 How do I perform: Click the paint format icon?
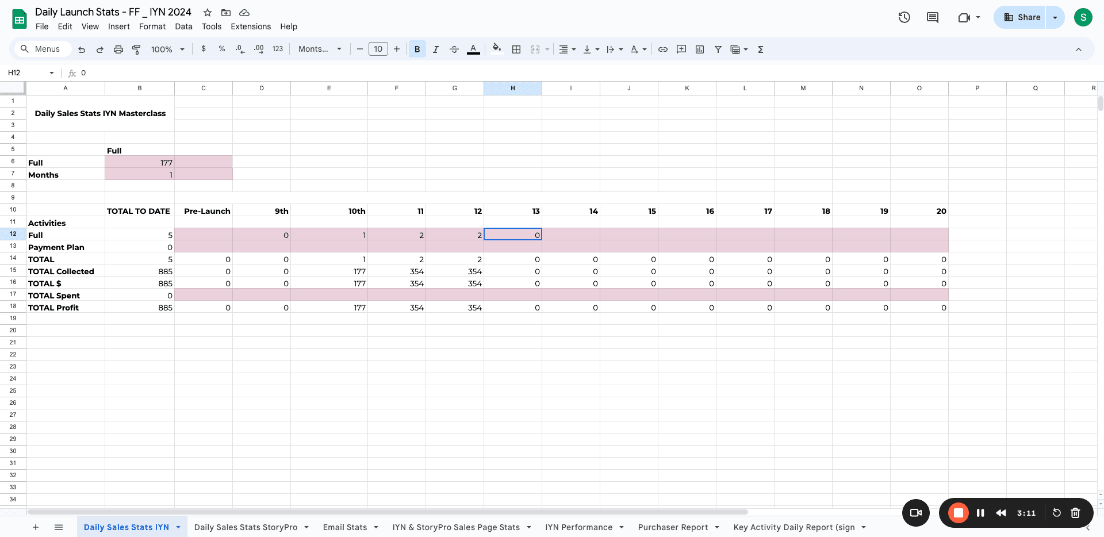tap(136, 49)
